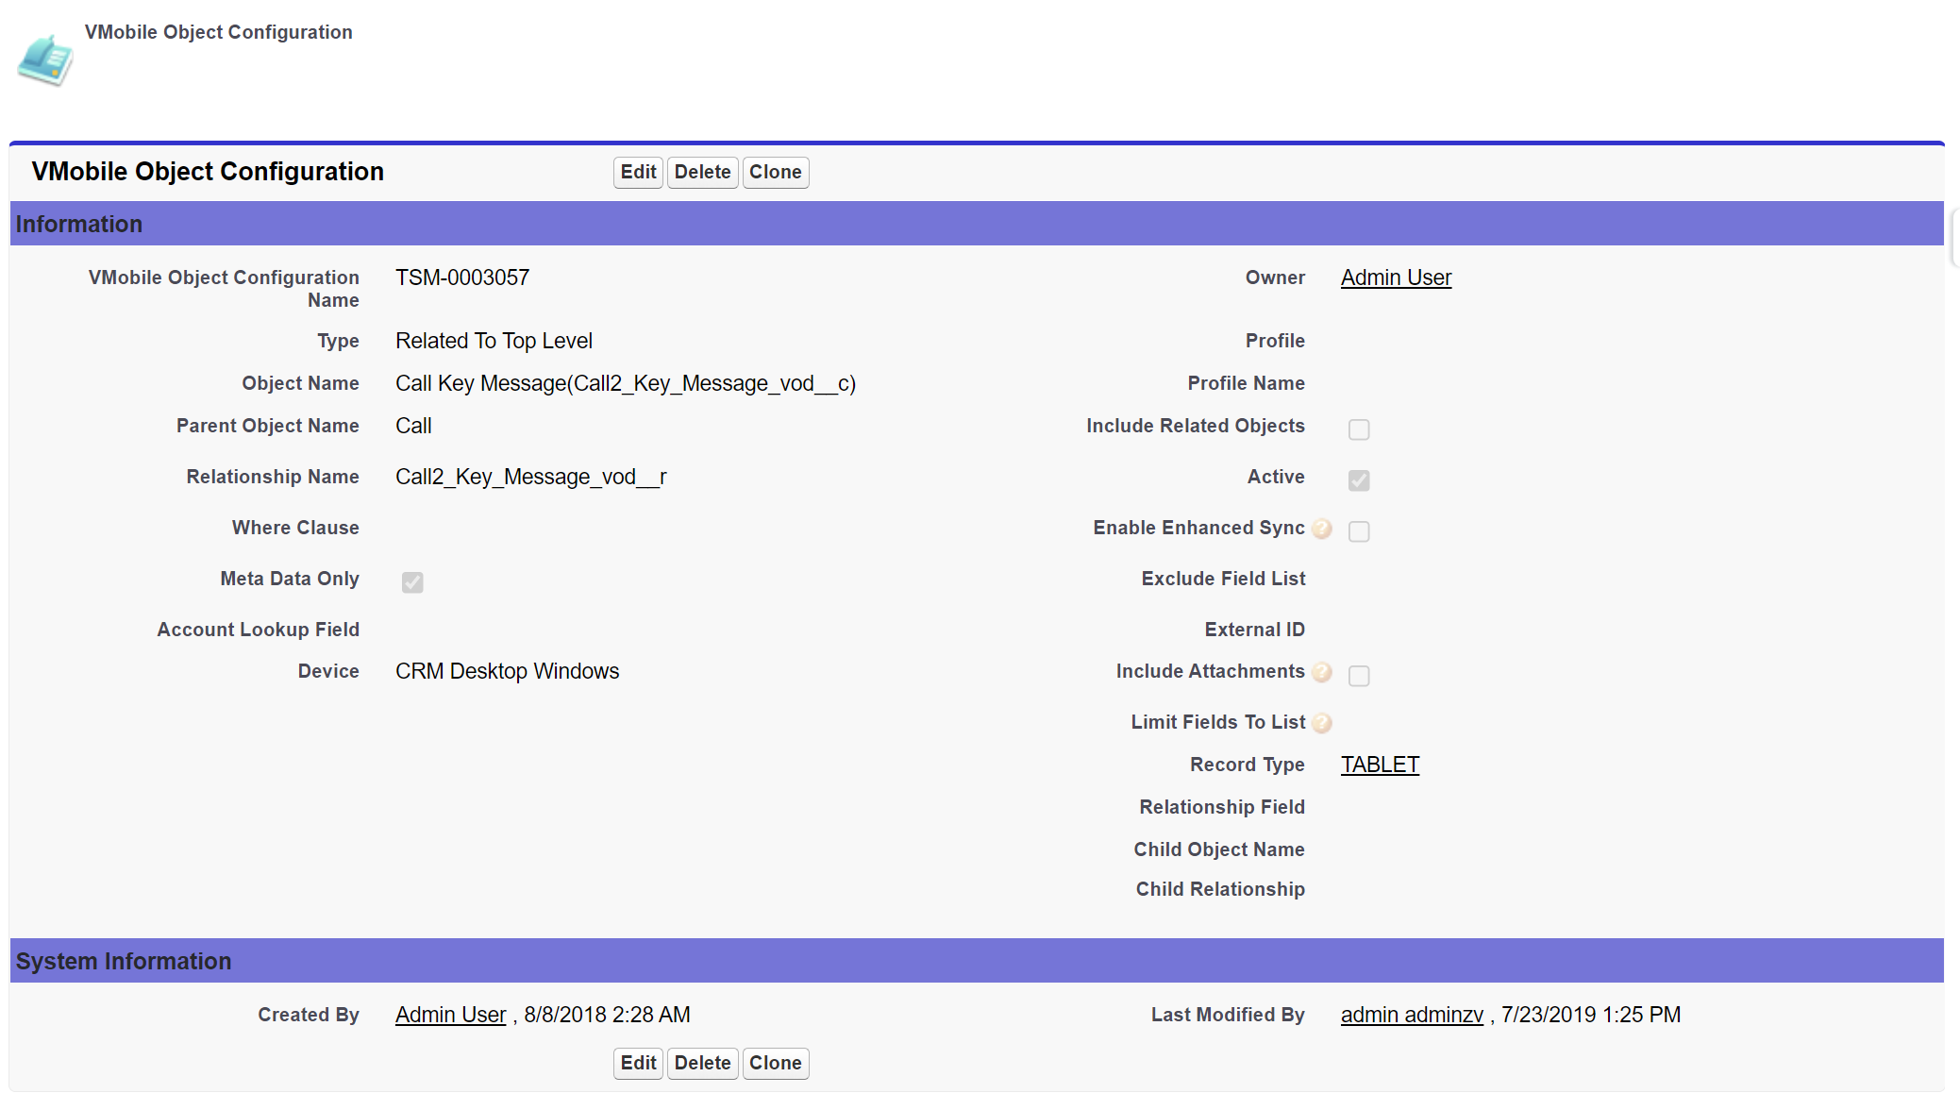Click the VMobile Object Configuration phone icon
Viewport: 1960px width, 1110px height.
pyautogui.click(x=44, y=60)
